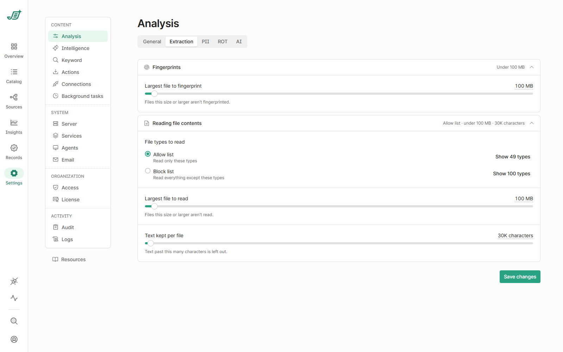Select the Block list radio button

coord(148,171)
